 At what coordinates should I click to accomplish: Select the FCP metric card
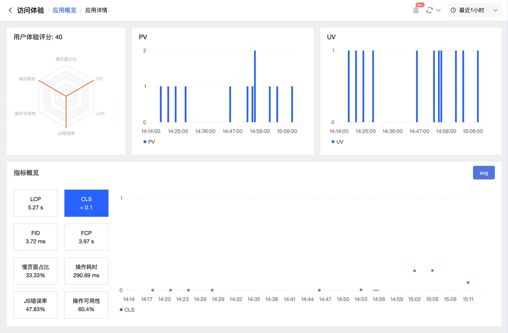coord(86,237)
